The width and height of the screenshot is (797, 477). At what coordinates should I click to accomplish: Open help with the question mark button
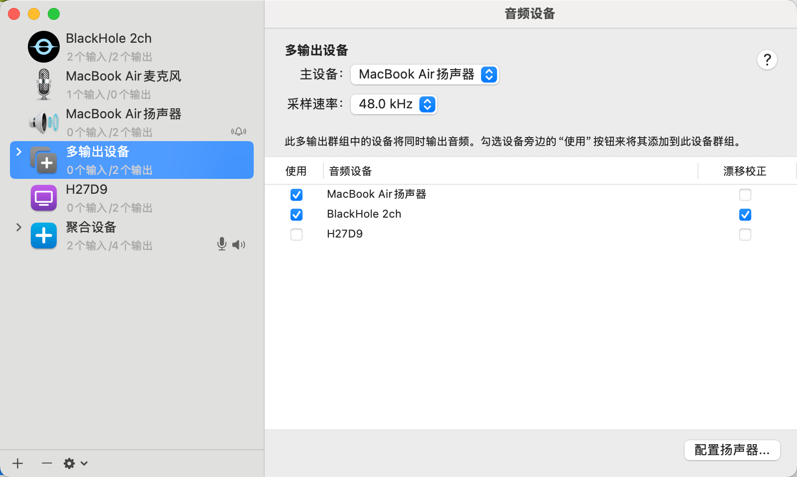click(x=767, y=60)
